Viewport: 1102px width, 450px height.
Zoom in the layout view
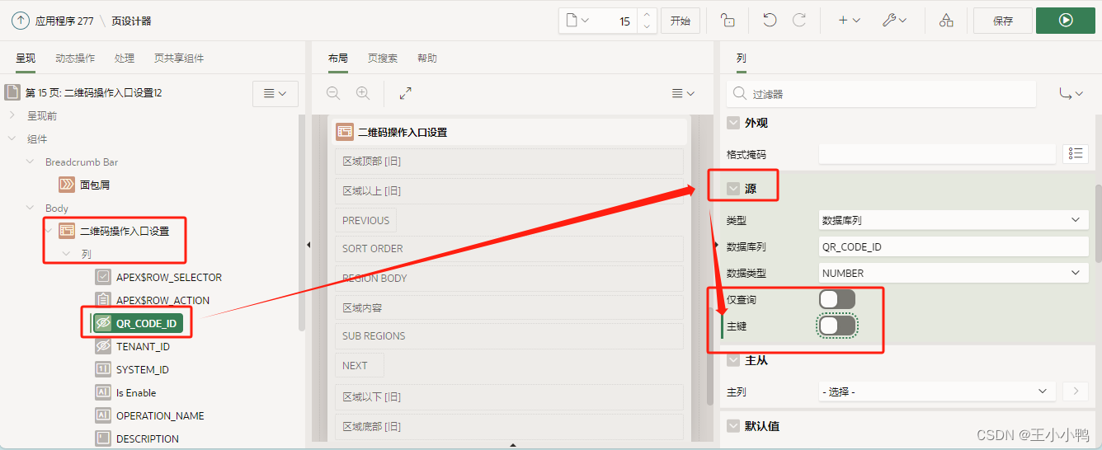tap(363, 94)
